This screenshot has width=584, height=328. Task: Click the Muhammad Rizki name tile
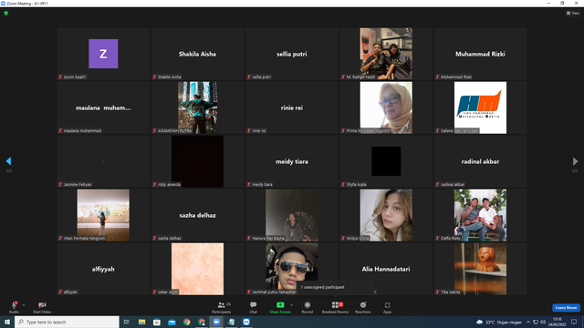coord(480,54)
